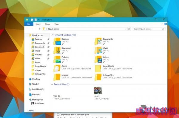
Task: Click the pin icon beside Documents in sidebar
Action: click(x=48, y=43)
